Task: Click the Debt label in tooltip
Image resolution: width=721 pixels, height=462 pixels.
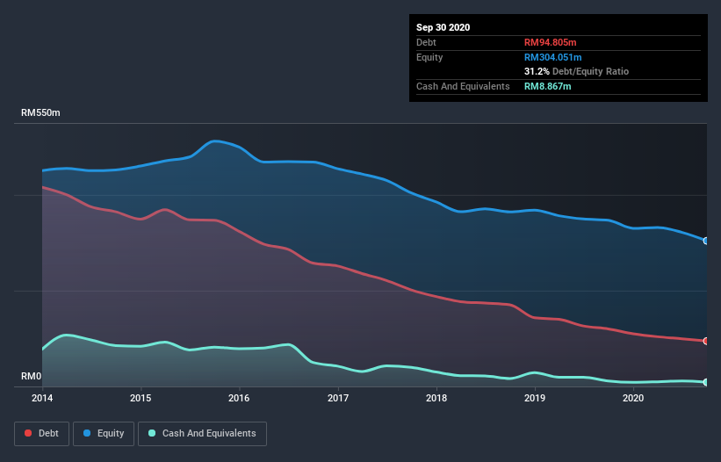Action: tap(426, 42)
